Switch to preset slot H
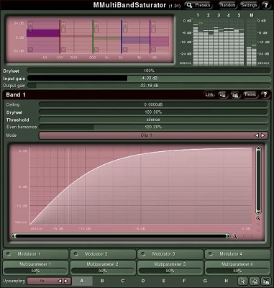Image resolution: width=274 pixels, height=288 pixels. pyautogui.click(x=227, y=281)
